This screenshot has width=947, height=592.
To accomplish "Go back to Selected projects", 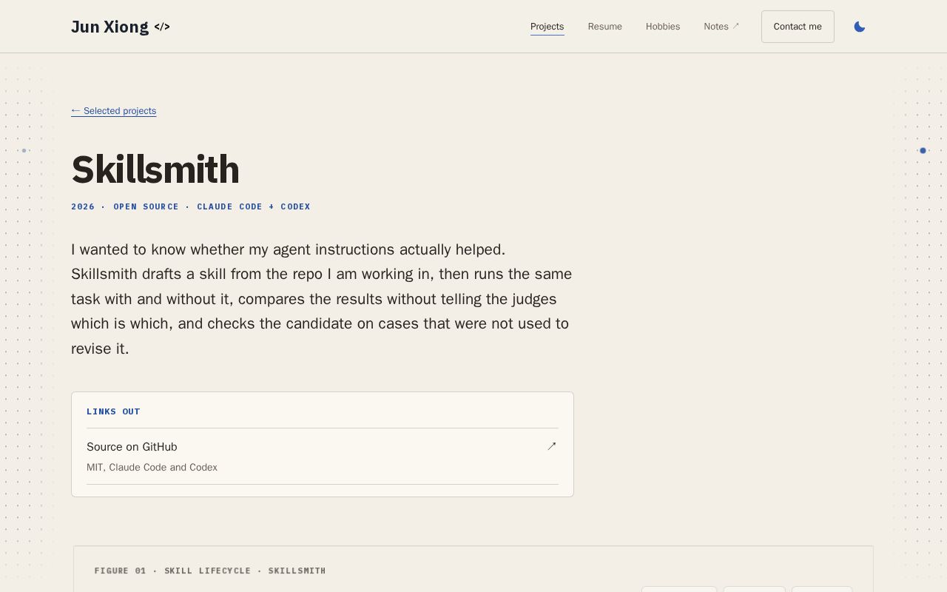I will tap(114, 111).
